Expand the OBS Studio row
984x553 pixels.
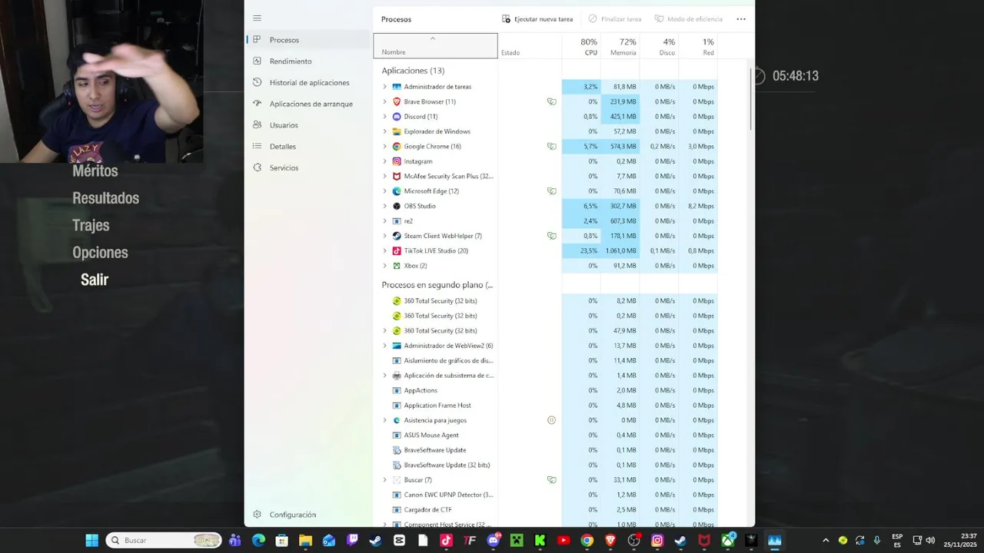coord(384,206)
